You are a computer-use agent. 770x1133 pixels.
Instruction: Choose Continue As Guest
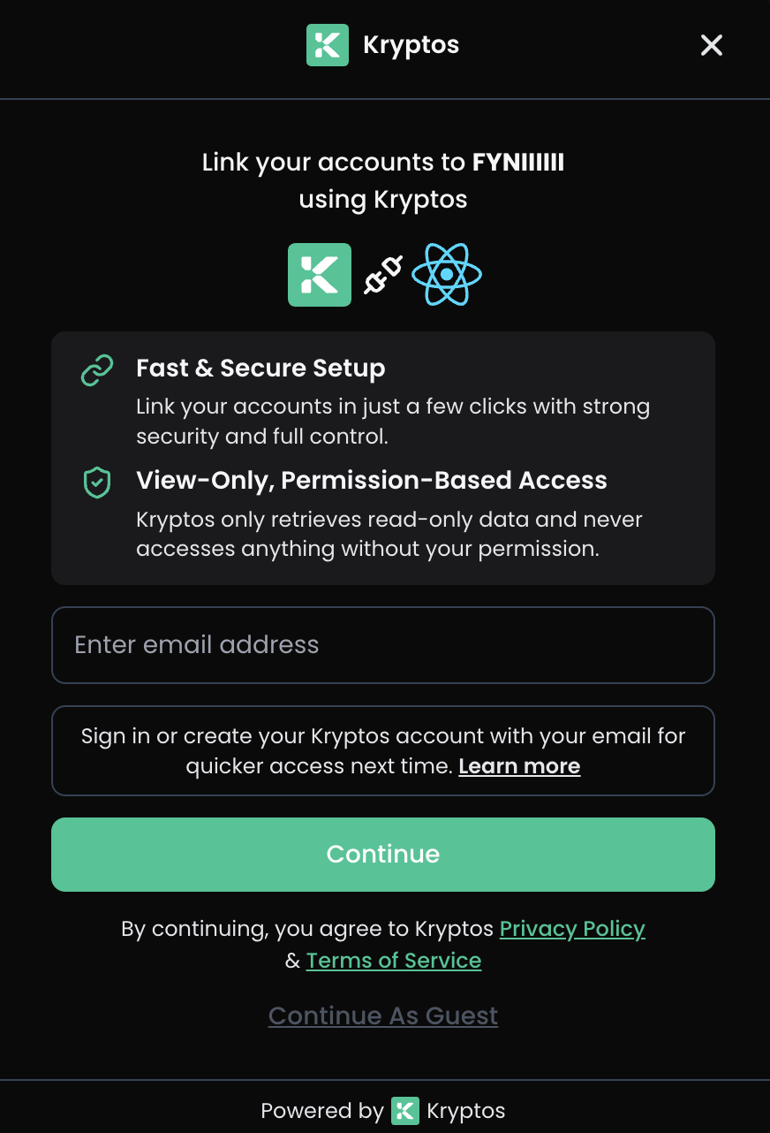coord(382,1015)
